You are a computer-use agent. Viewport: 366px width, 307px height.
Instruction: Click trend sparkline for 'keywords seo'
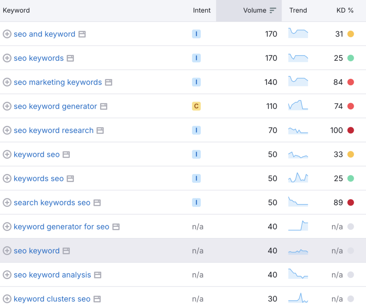click(x=298, y=178)
